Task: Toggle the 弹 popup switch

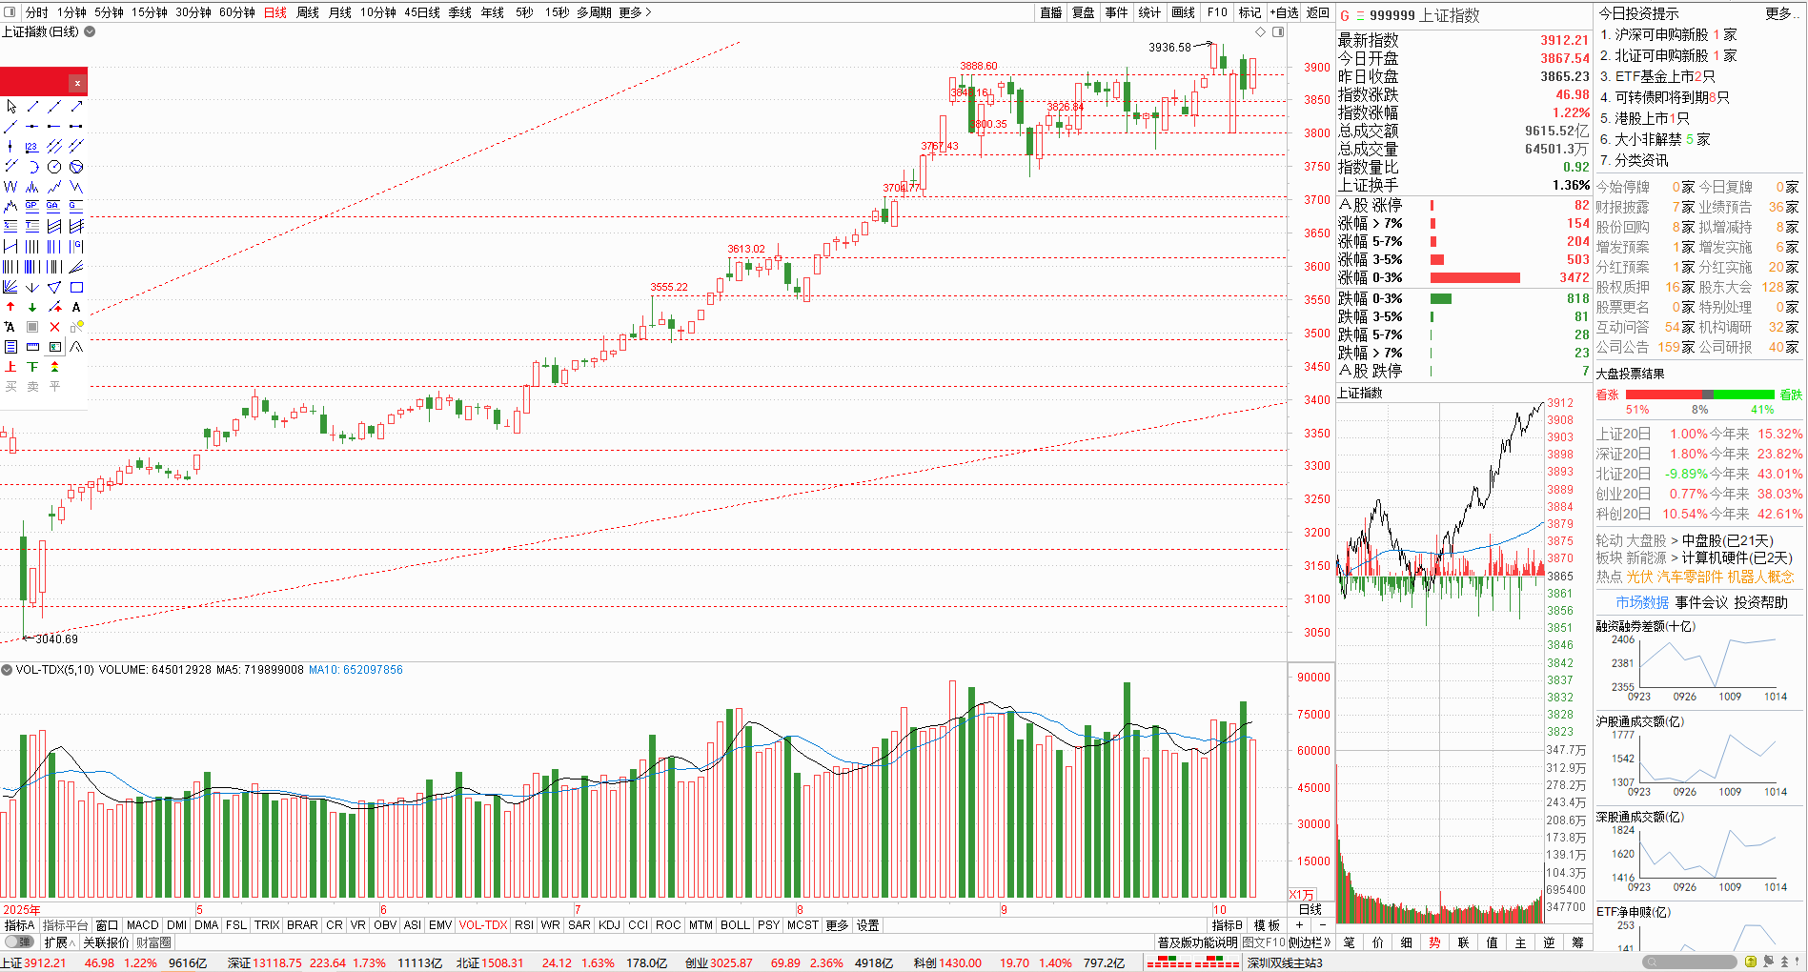Action: pos(19,942)
